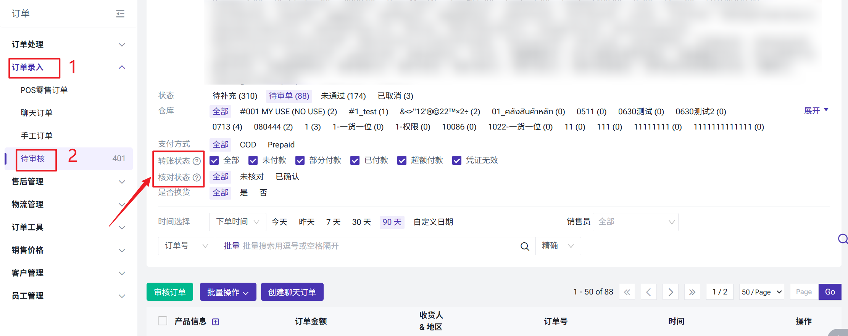The height and width of the screenshot is (336, 848).
Task: Switch to 待补充 (310) status tab
Action: pos(235,96)
